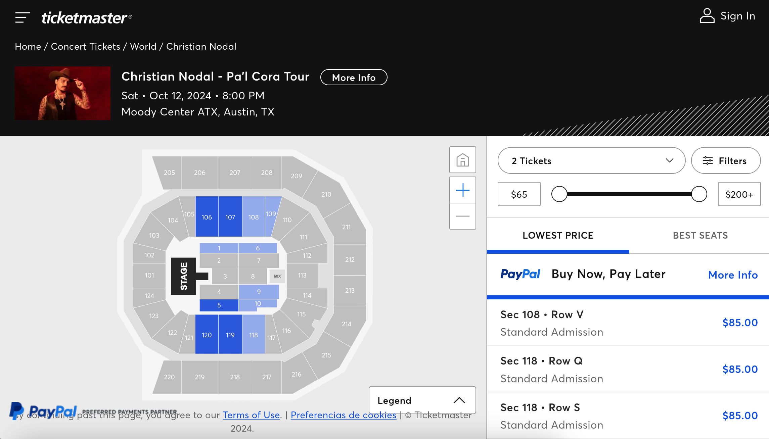769x439 pixels.
Task: Click the PayPal logo in listings
Action: [x=520, y=274]
